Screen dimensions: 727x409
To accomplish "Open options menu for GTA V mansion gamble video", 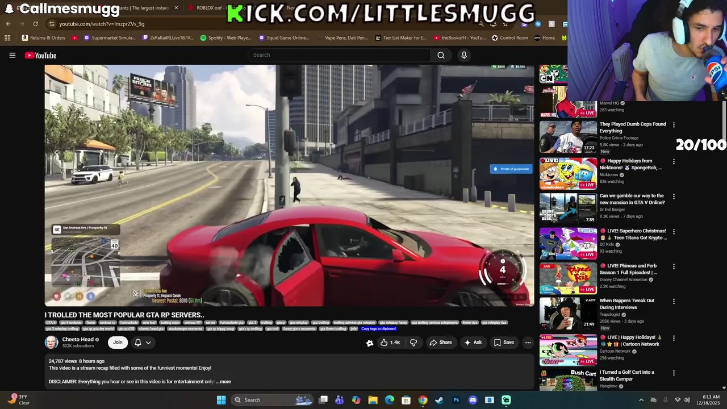I will (674, 197).
